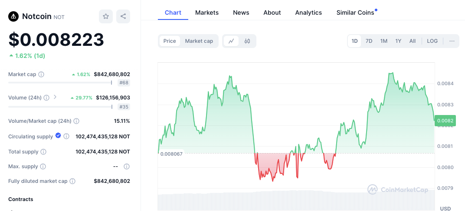Image resolution: width=465 pixels, height=211 pixels.
Task: Click the volume rank slider bar
Action: pos(60,107)
